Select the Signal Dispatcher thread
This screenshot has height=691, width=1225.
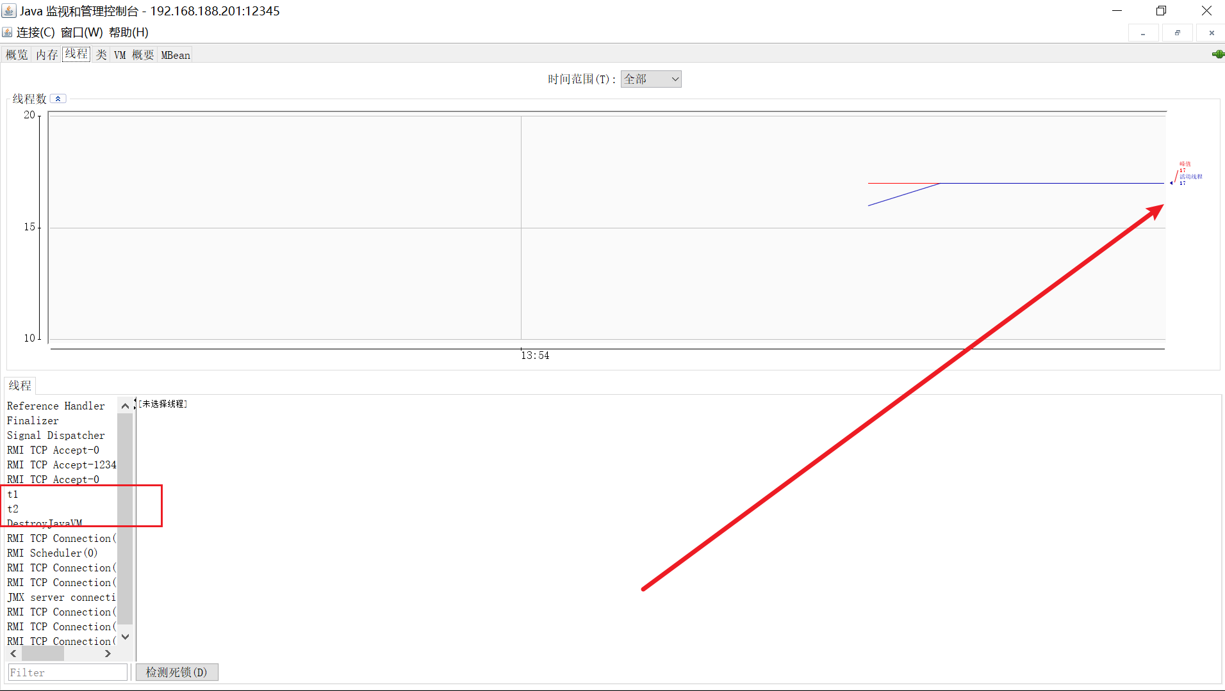coord(56,436)
